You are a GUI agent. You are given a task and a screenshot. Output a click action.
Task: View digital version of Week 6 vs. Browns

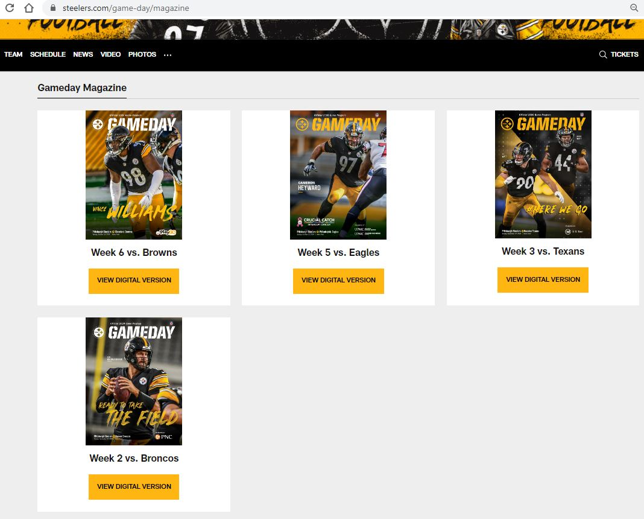pyautogui.click(x=134, y=281)
